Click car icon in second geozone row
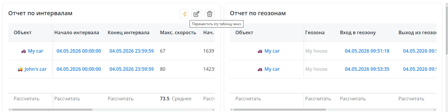This screenshot has width=448, height=112. (260, 69)
